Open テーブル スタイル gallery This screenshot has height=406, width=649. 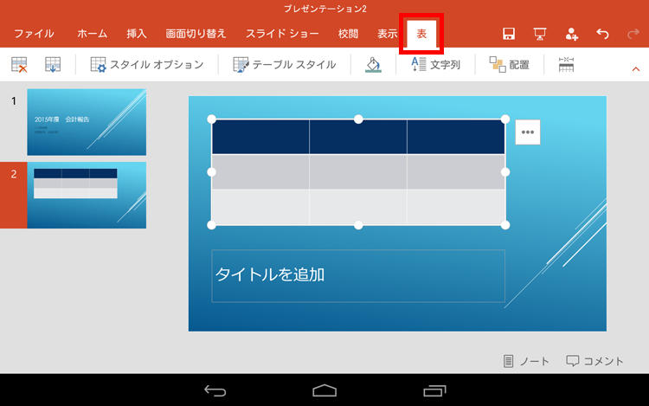[x=284, y=65]
